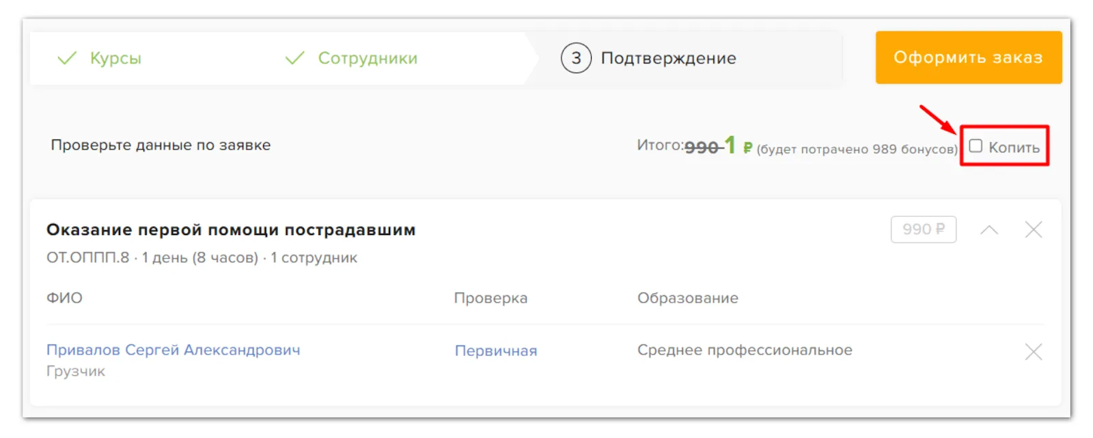The image size is (1093, 438).
Task: Return to the Сотрудники step
Action: pos(368,58)
